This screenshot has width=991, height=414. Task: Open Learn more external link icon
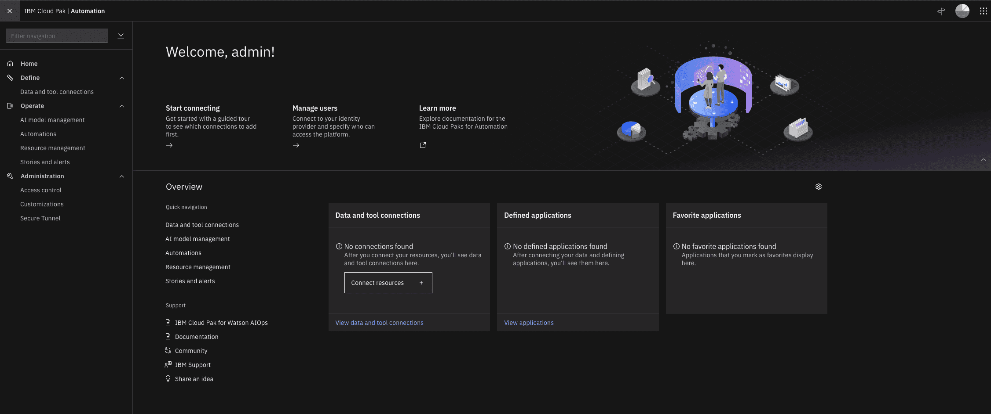pos(423,145)
